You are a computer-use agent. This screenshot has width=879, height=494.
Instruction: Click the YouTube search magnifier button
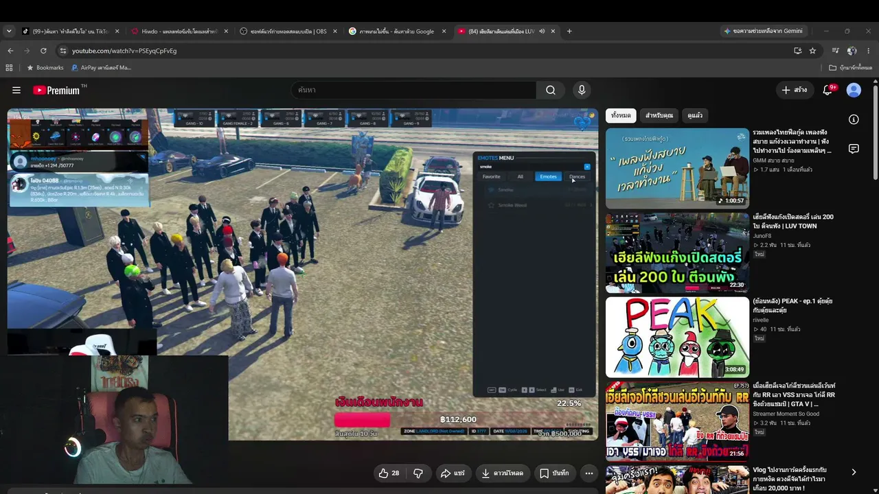pos(551,90)
